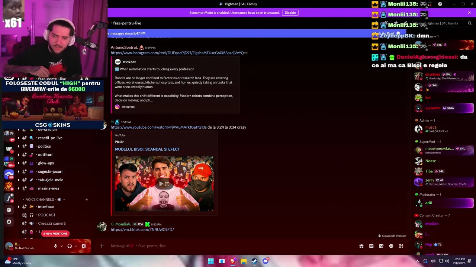This screenshot has height=267, width=476.
Task: Open the emoji picker
Action: tap(391, 246)
